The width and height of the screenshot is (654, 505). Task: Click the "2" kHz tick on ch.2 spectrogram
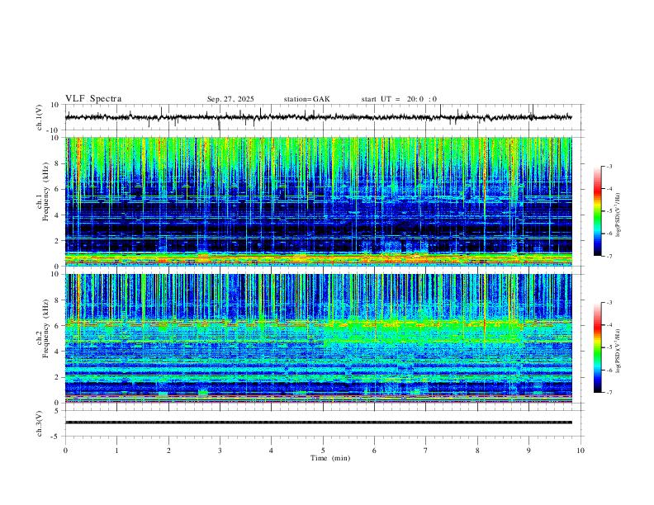tap(57, 377)
